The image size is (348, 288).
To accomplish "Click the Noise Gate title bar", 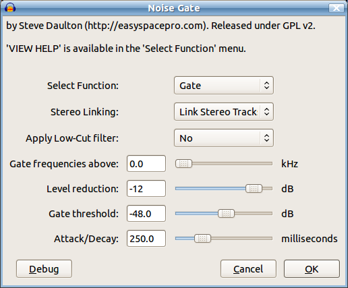I will coord(174,8).
